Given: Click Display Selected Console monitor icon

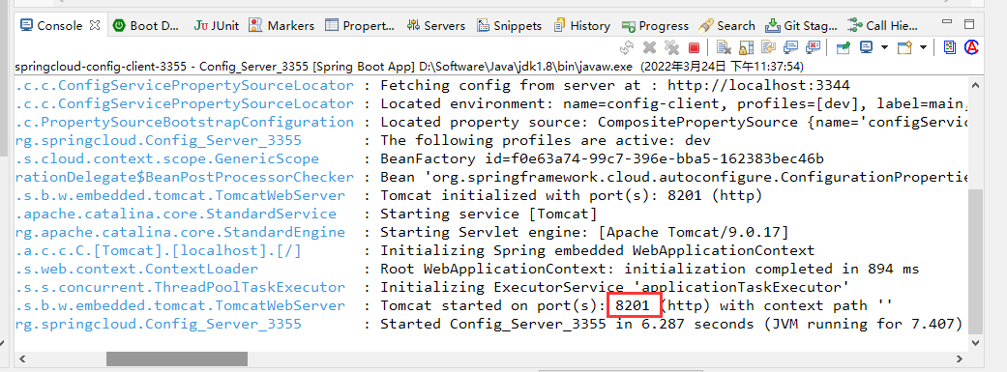Looking at the screenshot, I should [x=867, y=46].
